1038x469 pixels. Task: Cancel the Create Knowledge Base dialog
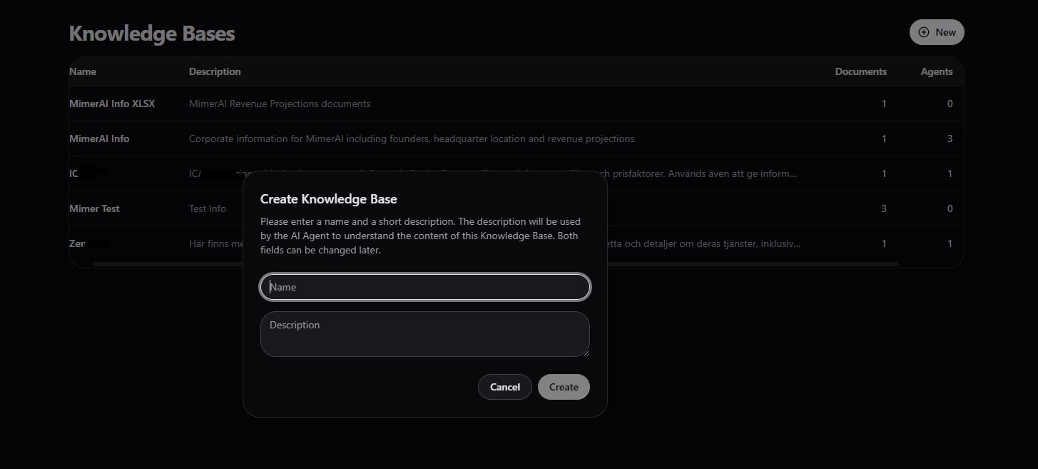(x=504, y=387)
